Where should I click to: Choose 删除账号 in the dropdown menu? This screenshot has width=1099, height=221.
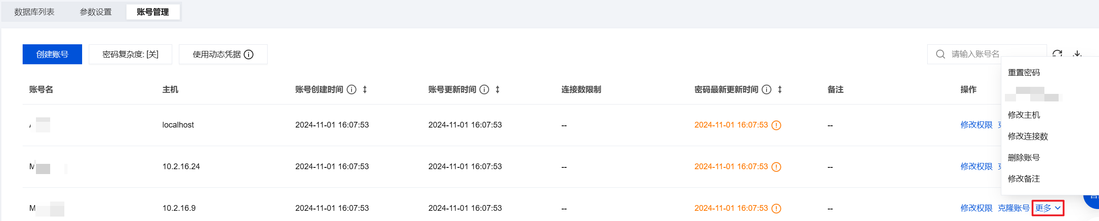[x=1024, y=157]
